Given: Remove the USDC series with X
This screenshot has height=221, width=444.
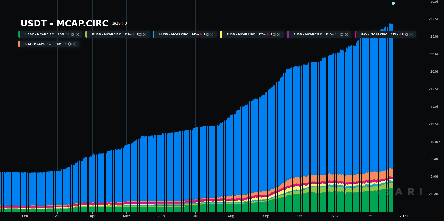Looking at the screenshot, I should (77, 34).
